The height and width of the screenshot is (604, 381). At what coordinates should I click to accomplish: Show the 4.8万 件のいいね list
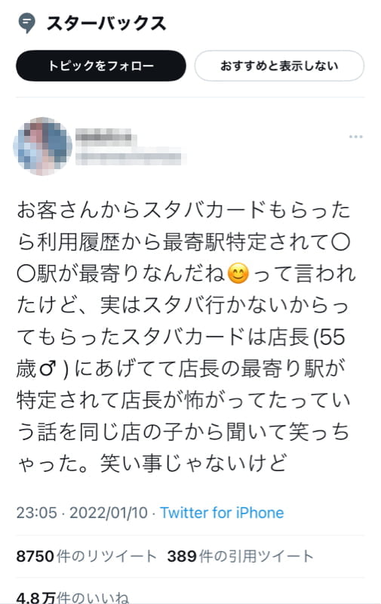coord(72,596)
